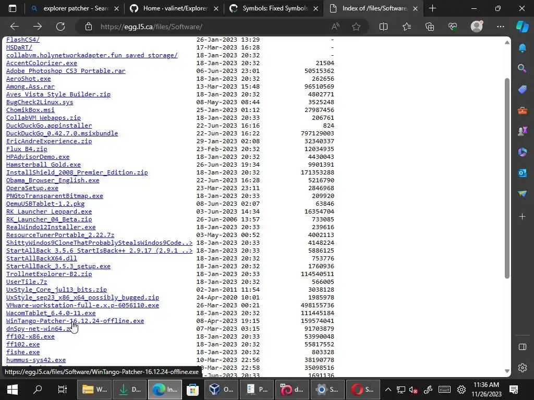Open the Action Center notifications icon

(514, 390)
